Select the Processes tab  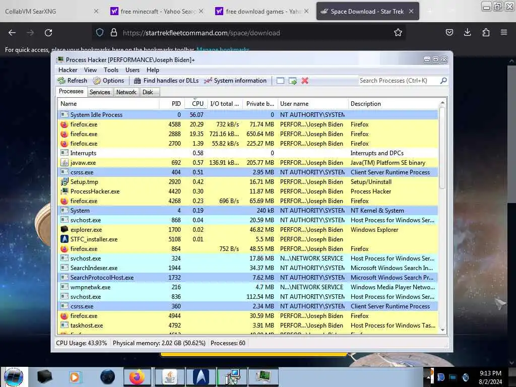[x=71, y=92]
